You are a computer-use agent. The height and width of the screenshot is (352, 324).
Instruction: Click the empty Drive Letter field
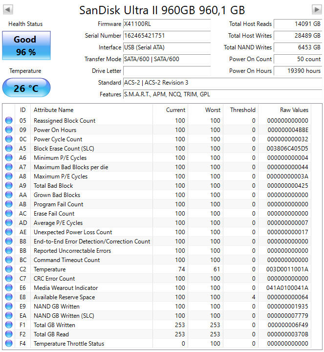[167, 71]
